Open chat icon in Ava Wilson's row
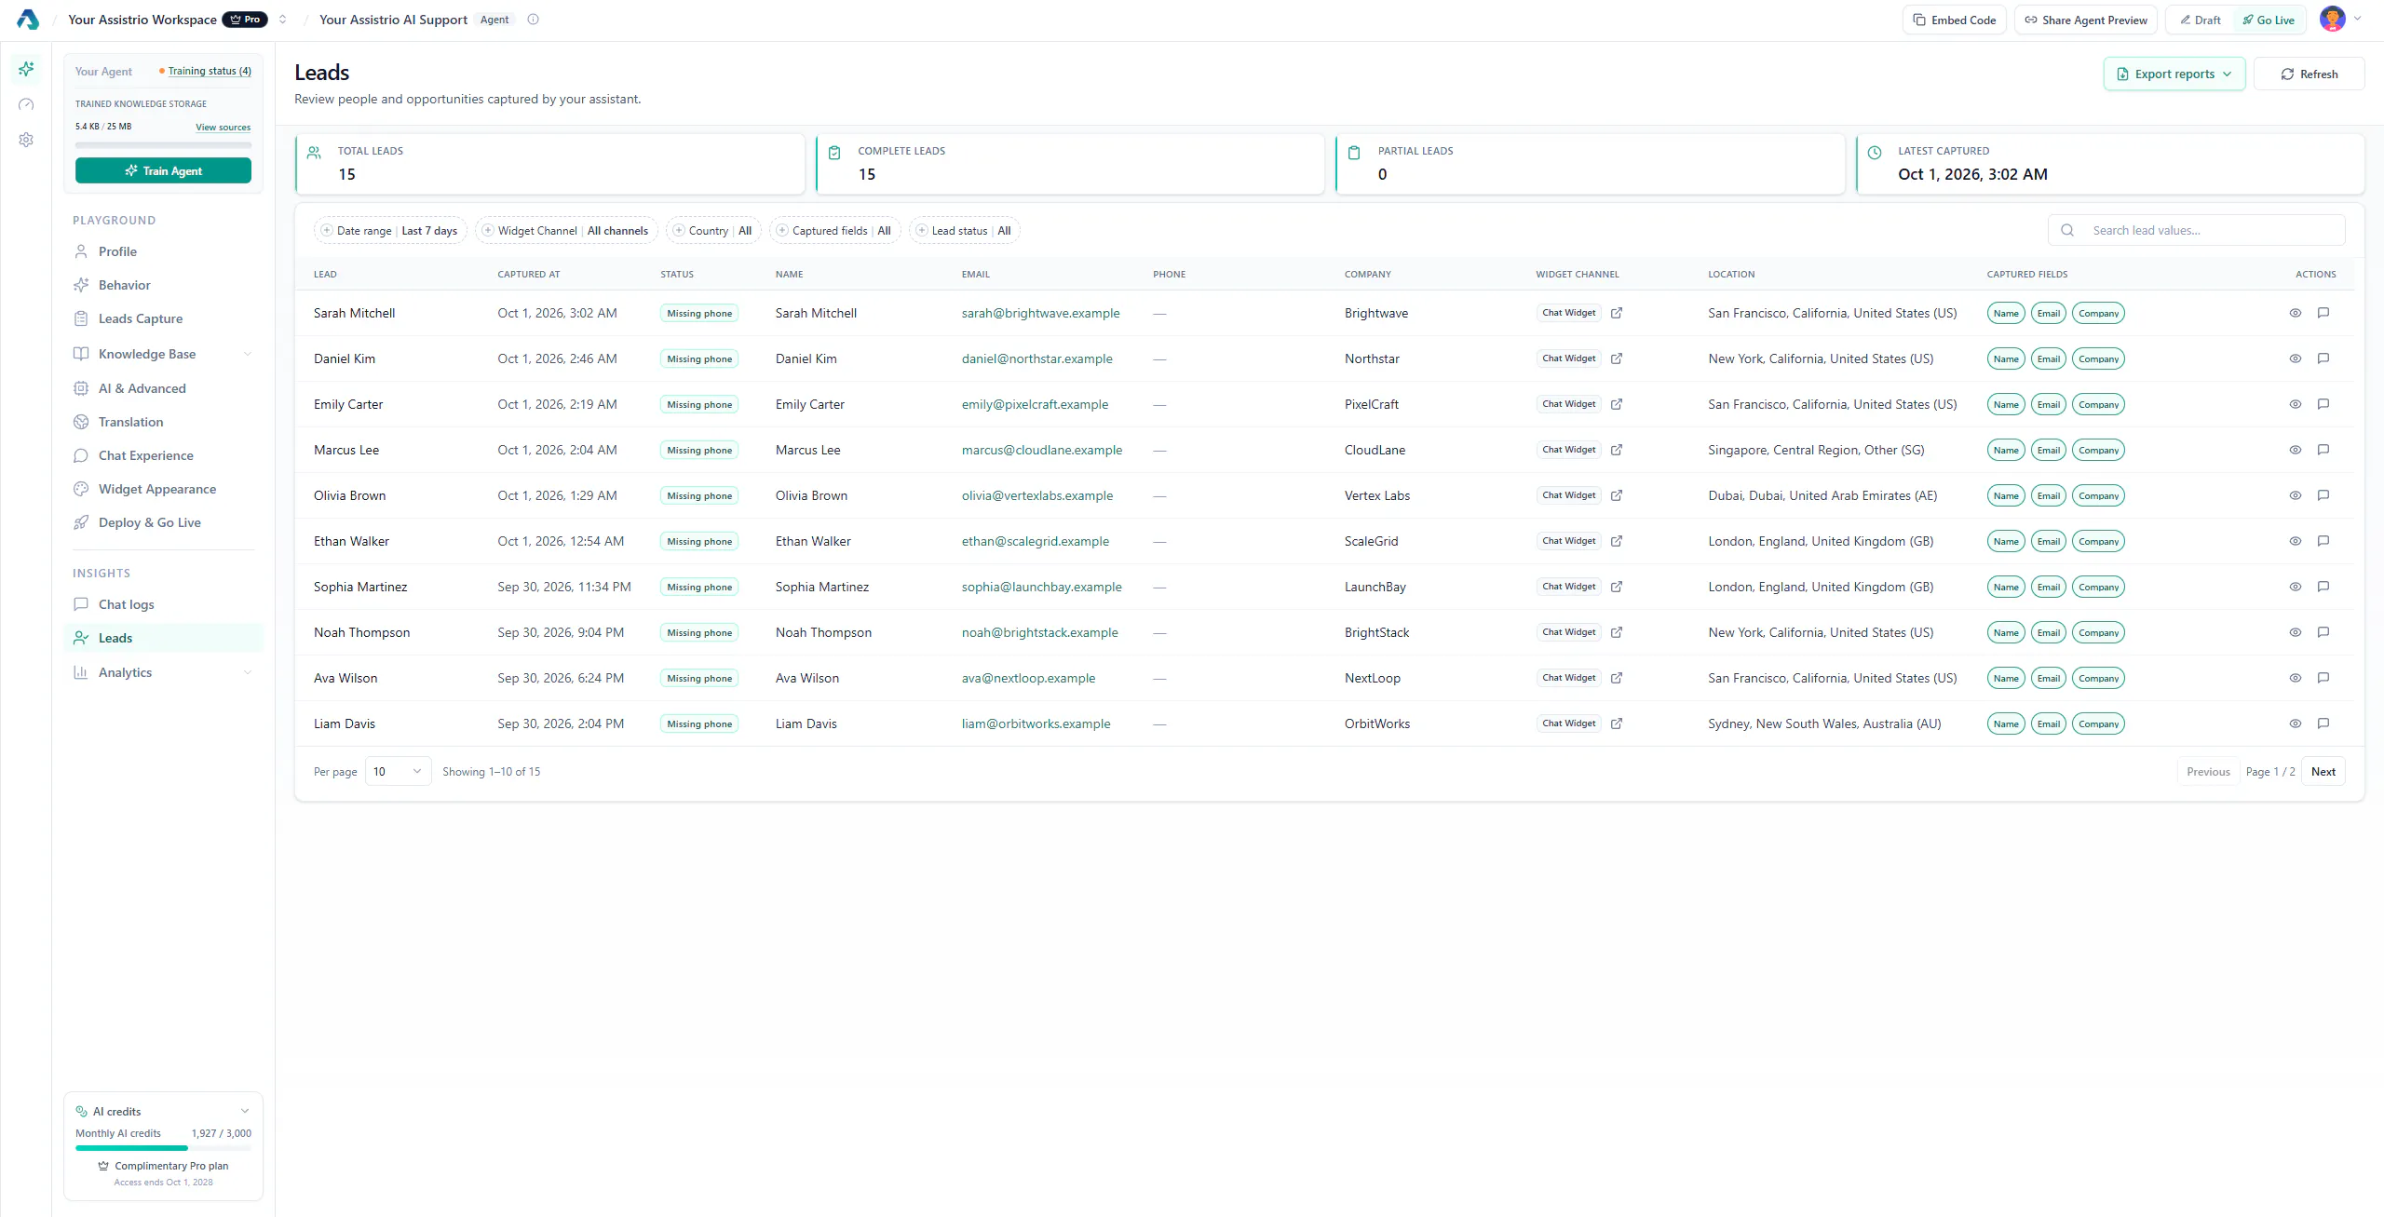This screenshot has height=1217, width=2384. coord(2323,678)
